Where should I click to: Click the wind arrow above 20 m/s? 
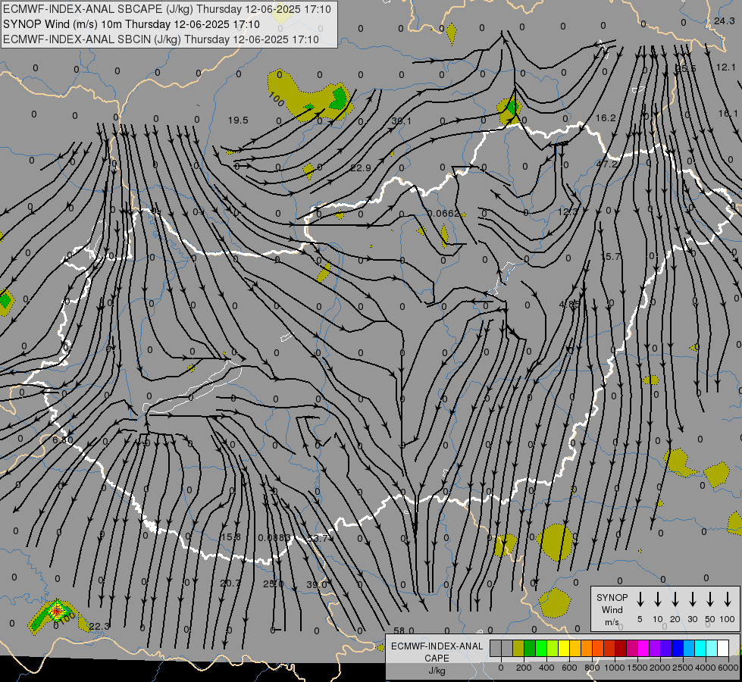[x=675, y=599]
